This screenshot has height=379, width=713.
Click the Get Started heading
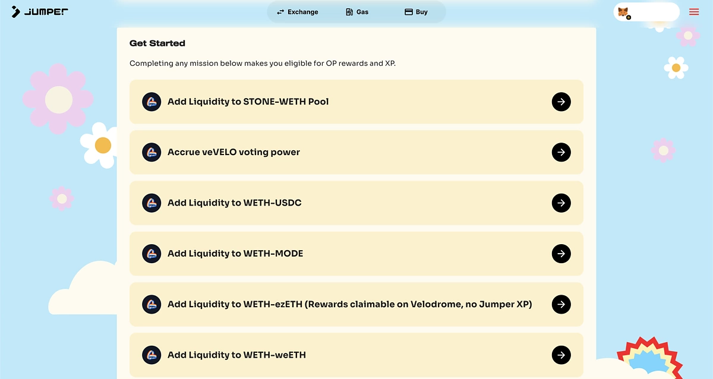pos(157,43)
